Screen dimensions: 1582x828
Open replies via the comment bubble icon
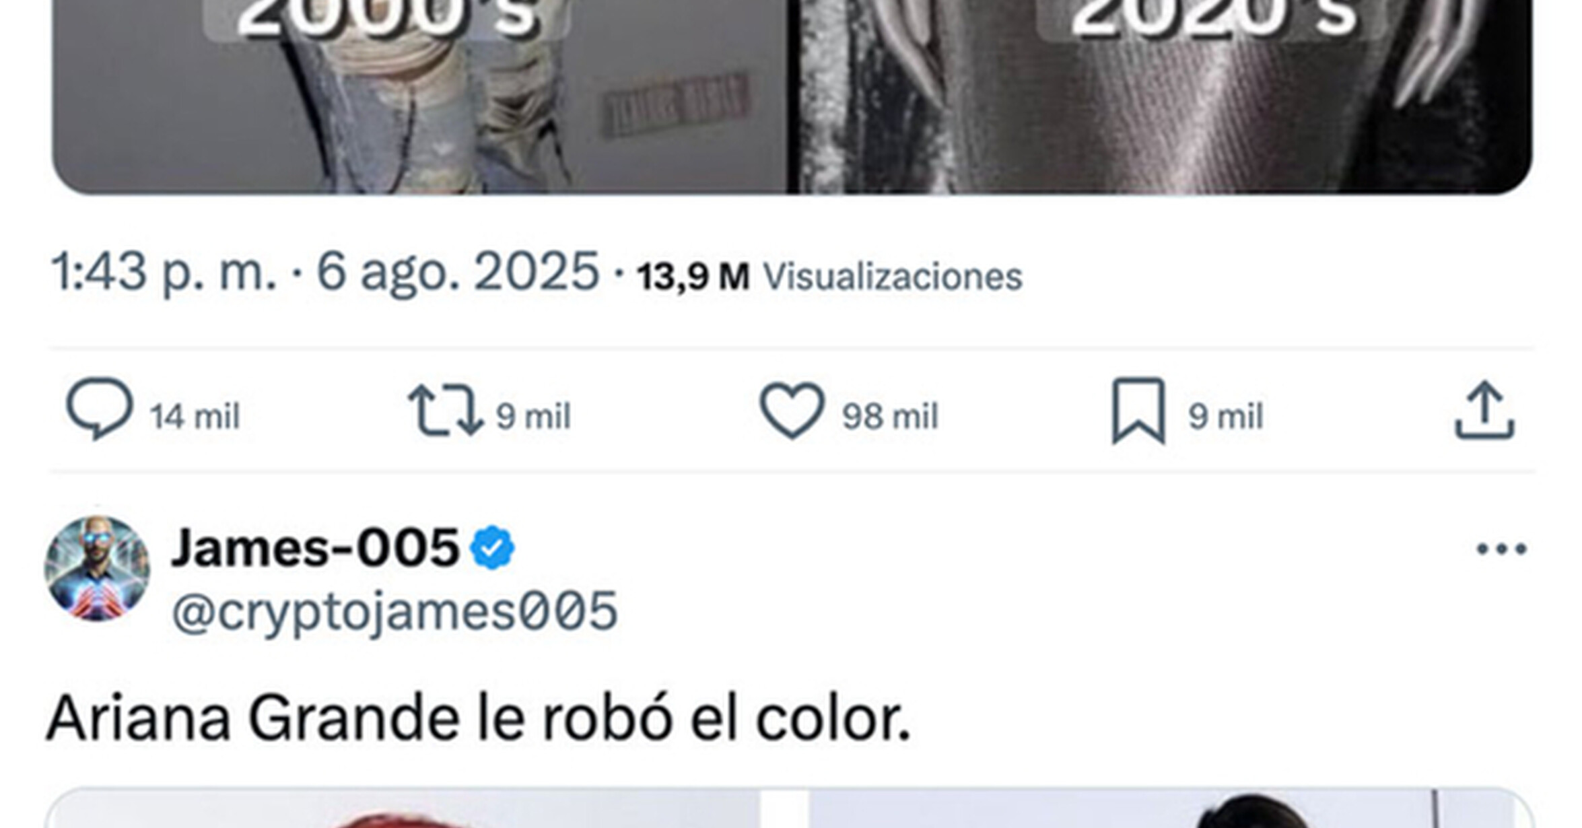(100, 409)
